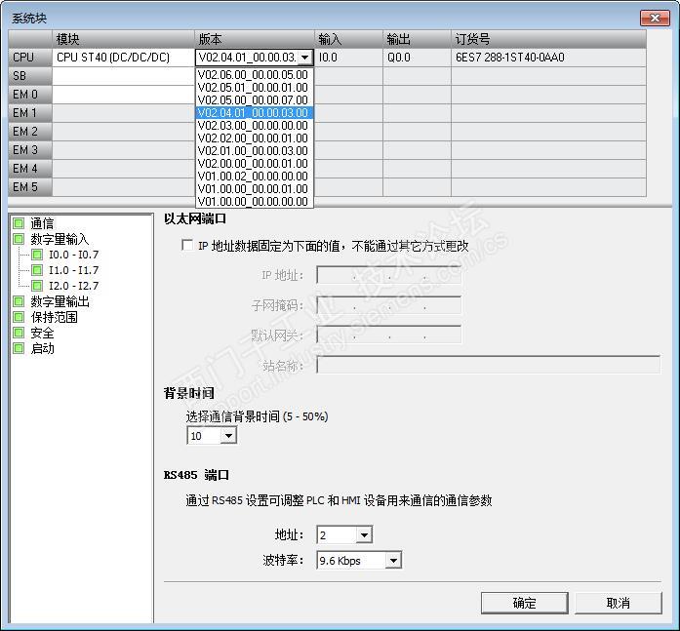
Task: Select version V02.02.00_00.00.01.00
Action: (x=254, y=138)
